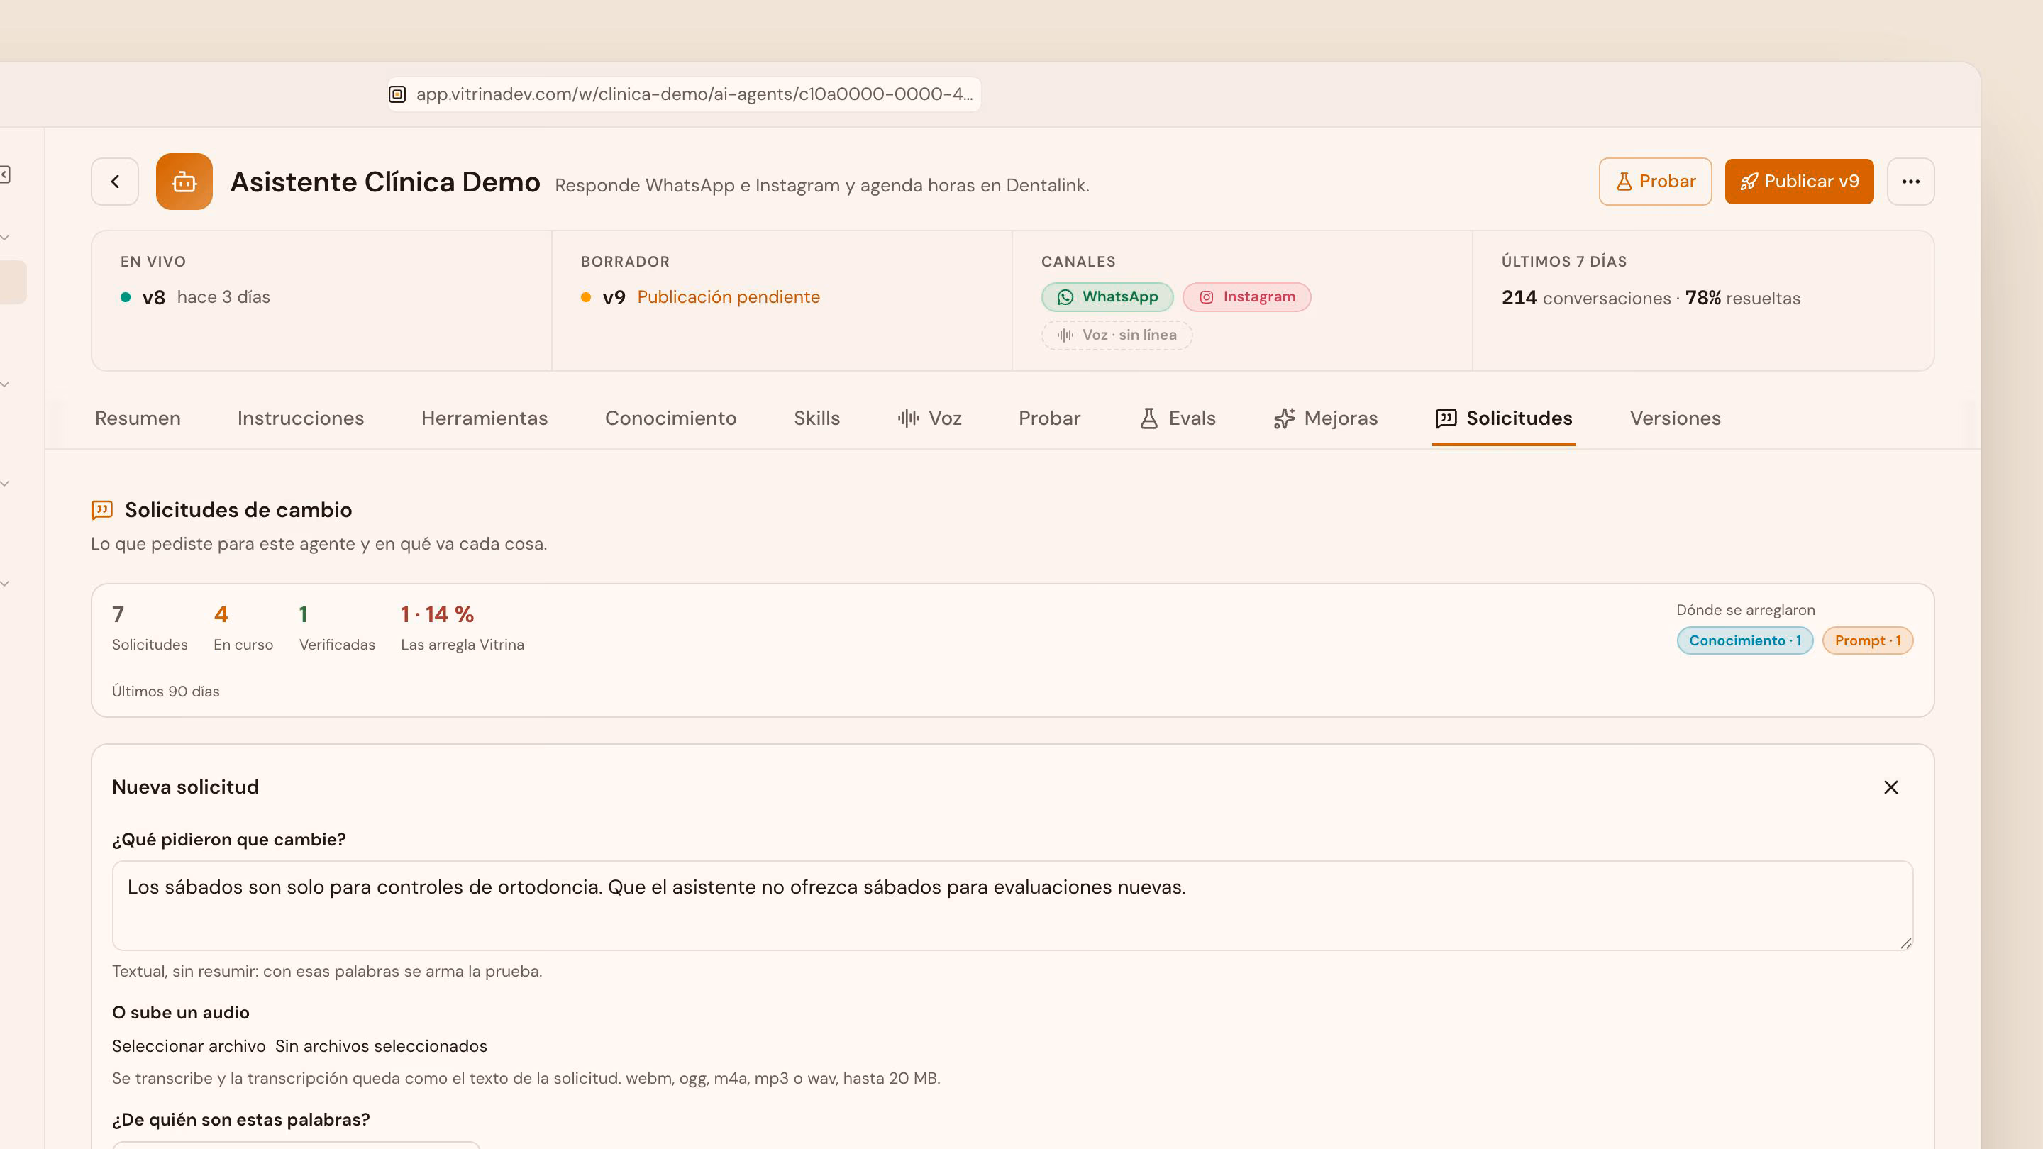Select the Instagram channel chip
This screenshot has height=1149, width=2043.
tap(1247, 296)
